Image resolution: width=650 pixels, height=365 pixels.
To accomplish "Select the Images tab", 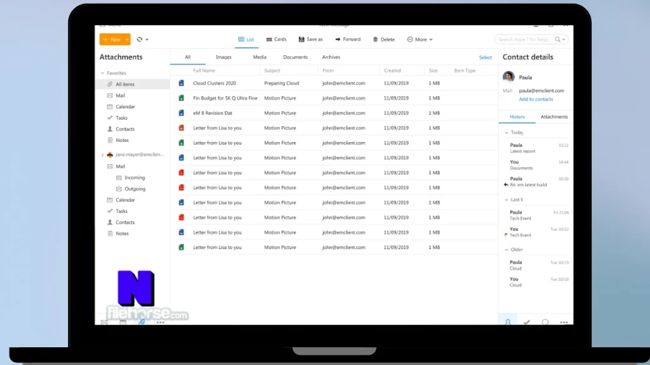I will (x=223, y=57).
